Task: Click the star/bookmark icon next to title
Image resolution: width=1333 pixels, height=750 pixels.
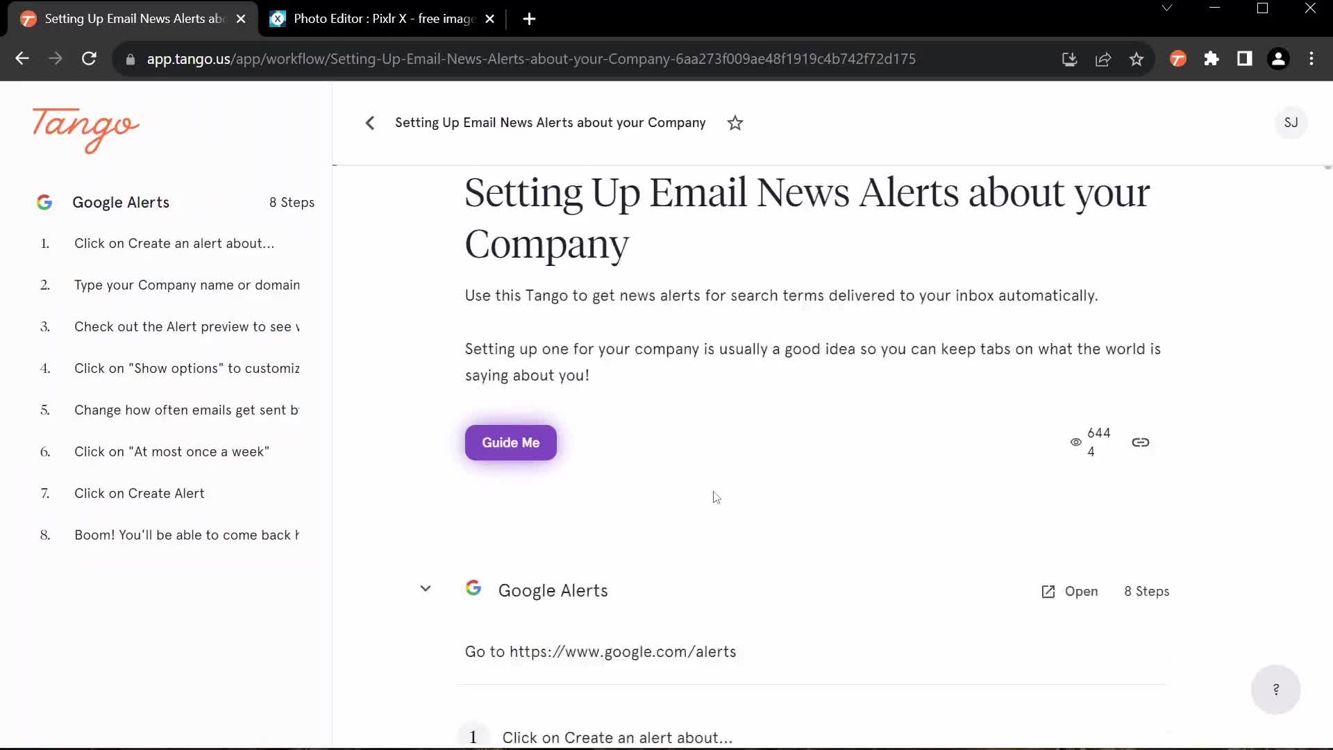Action: coord(736,123)
